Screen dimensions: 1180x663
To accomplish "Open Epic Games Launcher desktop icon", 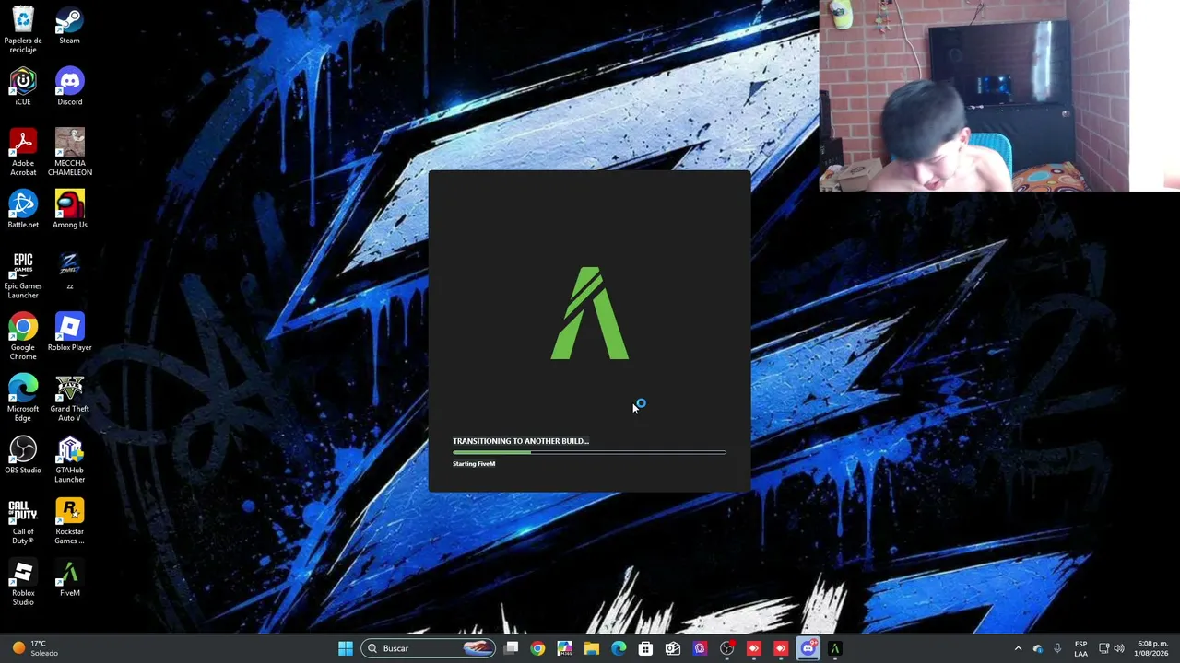I will [23, 275].
